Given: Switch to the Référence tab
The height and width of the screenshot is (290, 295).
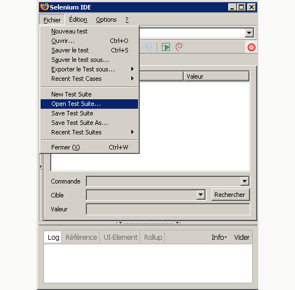Looking at the screenshot, I should tap(81, 237).
